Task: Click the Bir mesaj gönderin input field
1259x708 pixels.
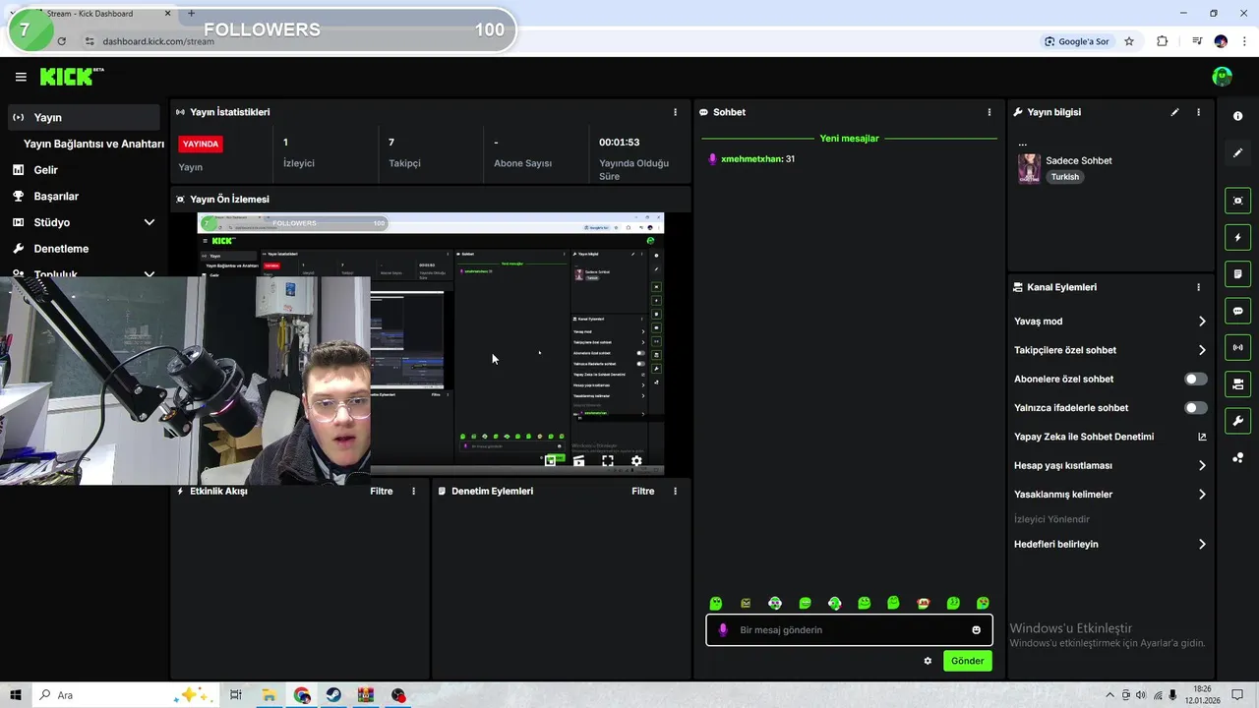Action: (849, 630)
